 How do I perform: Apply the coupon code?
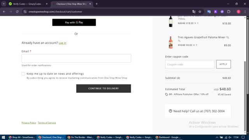(223, 64)
